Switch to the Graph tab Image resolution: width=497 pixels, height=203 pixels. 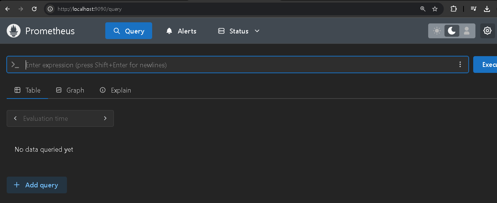click(70, 90)
